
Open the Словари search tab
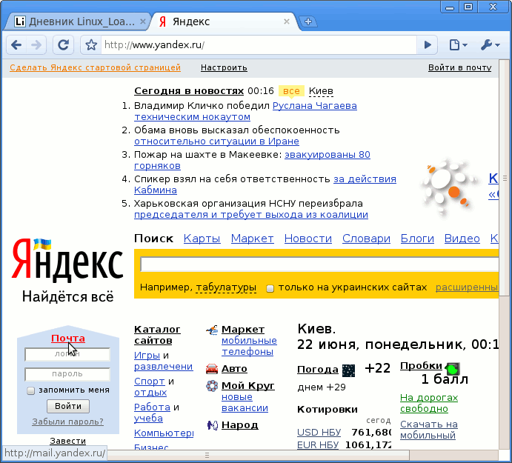coord(366,239)
